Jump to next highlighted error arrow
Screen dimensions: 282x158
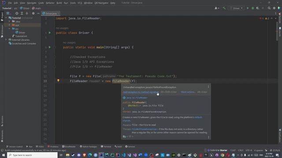[x=275, y=18]
